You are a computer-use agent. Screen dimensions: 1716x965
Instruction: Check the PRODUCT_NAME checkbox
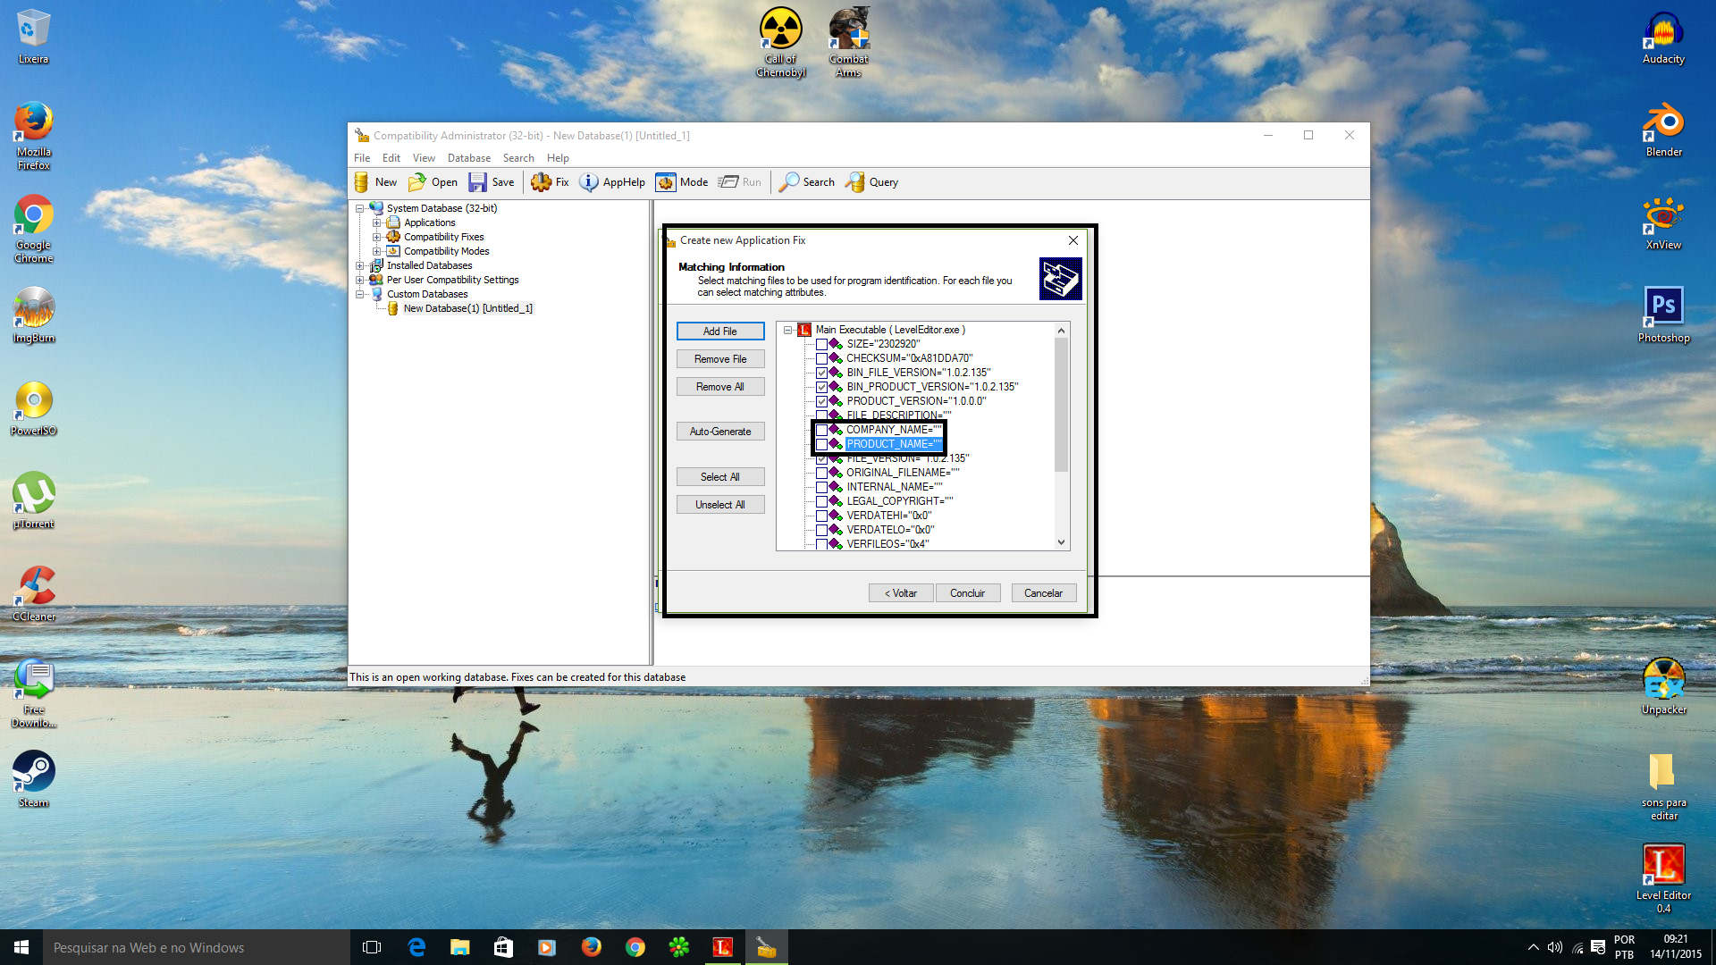pyautogui.click(x=821, y=444)
